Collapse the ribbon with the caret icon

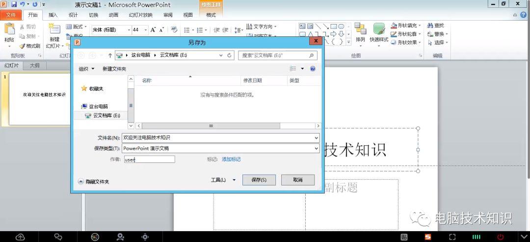point(515,15)
